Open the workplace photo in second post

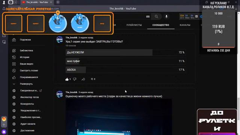[x=119, y=117]
